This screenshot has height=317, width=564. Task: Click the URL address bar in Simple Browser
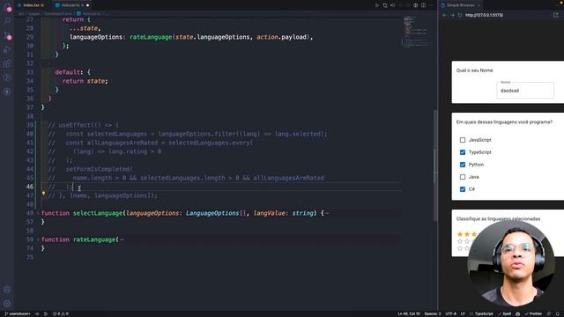click(508, 15)
